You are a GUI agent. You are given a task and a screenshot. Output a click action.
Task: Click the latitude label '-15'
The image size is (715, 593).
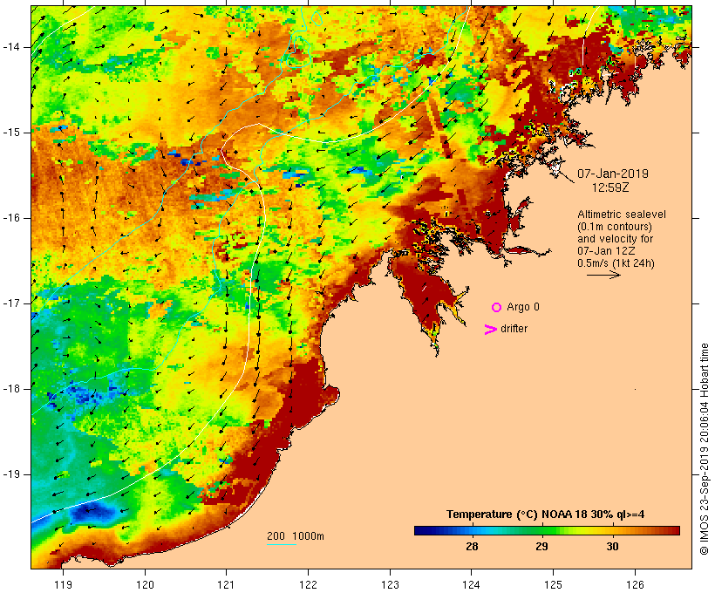pyautogui.click(x=11, y=133)
